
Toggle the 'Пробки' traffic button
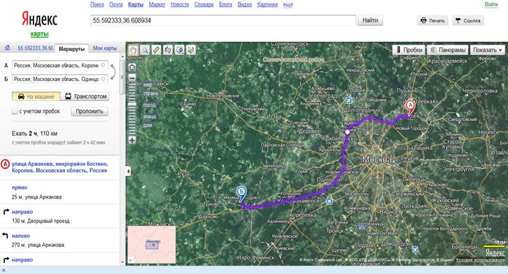pos(409,50)
